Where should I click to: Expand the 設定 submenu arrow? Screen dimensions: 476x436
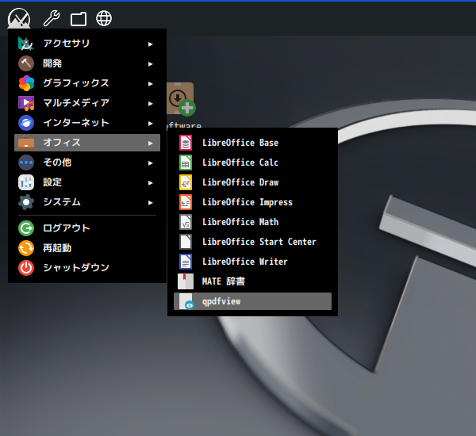coord(150,183)
